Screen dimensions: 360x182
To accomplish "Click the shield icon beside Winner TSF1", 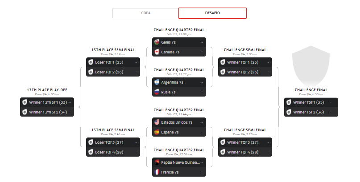I will (x=289, y=102).
